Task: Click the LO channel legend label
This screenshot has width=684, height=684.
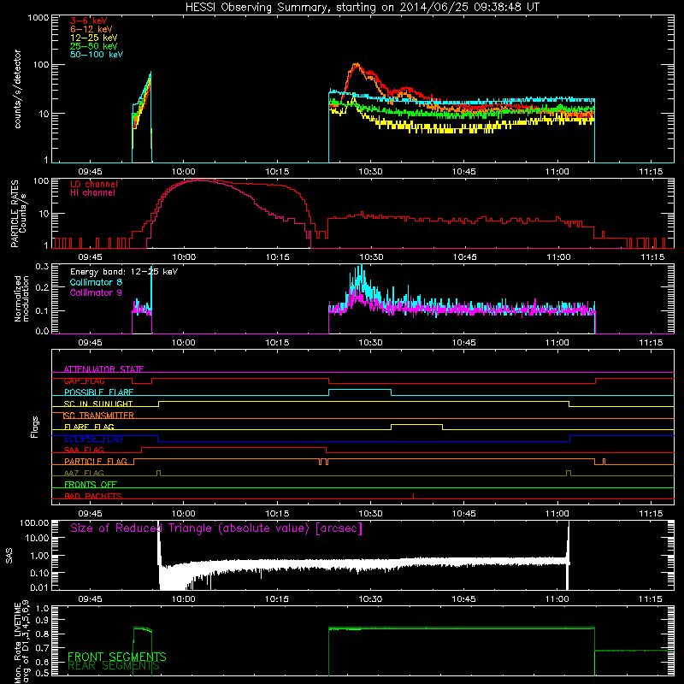Action: click(x=94, y=184)
